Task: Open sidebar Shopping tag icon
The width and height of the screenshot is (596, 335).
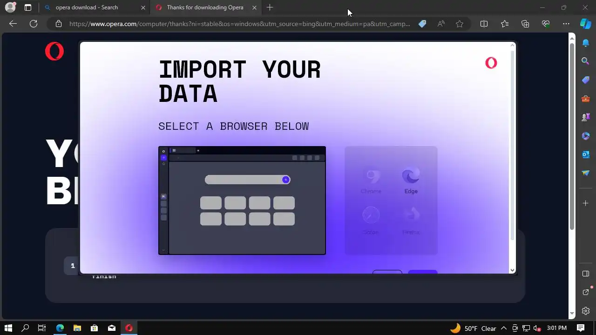Action: 586,80
